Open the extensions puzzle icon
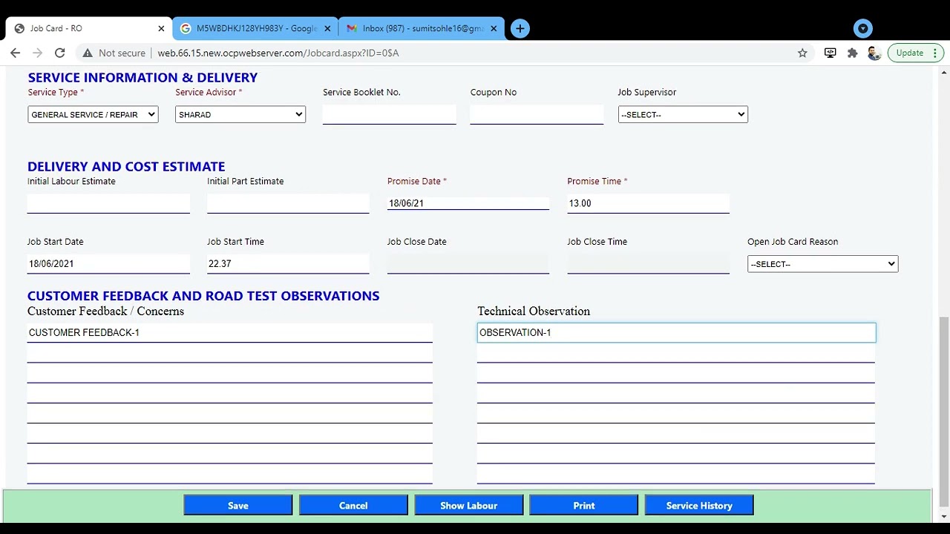This screenshot has width=950, height=534. 852,53
